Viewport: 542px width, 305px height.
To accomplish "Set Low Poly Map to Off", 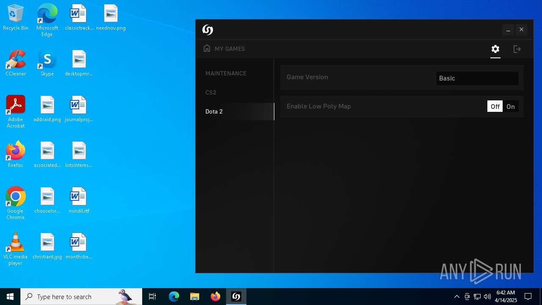I will pyautogui.click(x=495, y=107).
